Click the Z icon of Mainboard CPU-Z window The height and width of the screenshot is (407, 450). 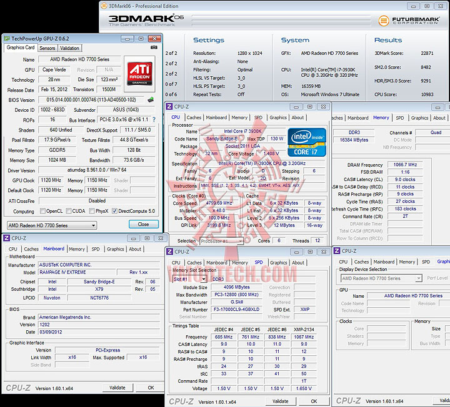tap(7, 238)
